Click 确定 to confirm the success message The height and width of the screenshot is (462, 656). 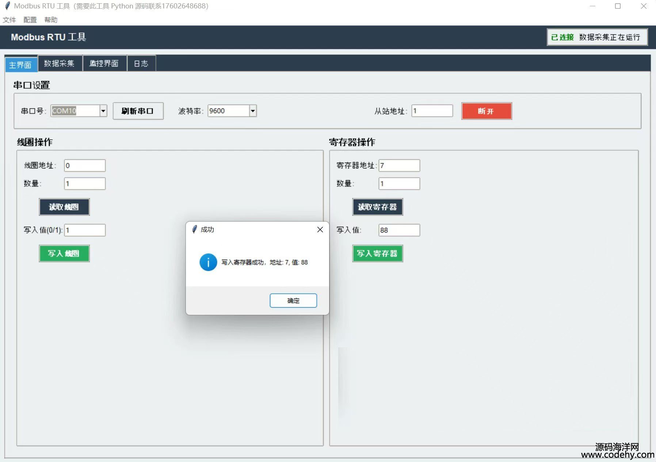coord(293,301)
